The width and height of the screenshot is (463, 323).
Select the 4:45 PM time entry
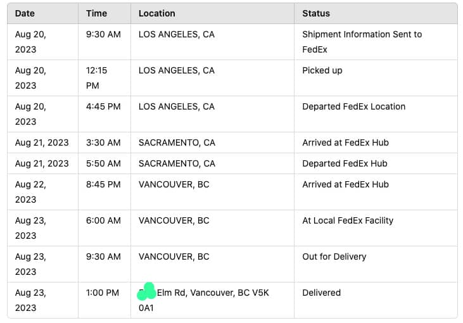(103, 106)
